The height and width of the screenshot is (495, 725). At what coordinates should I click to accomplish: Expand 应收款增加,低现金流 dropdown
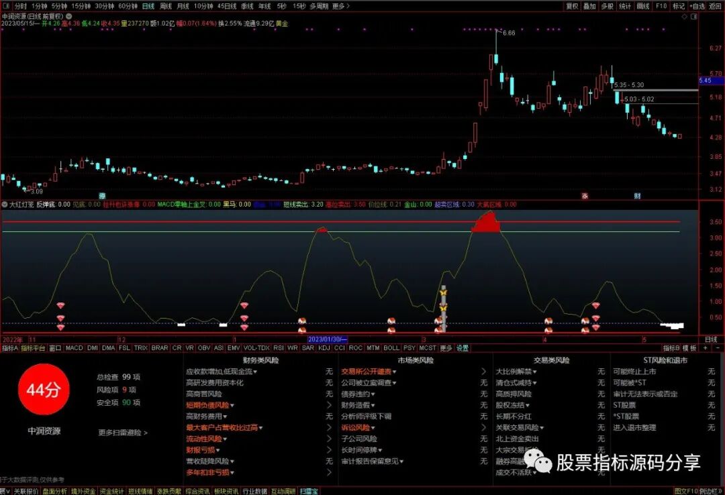[255, 372]
